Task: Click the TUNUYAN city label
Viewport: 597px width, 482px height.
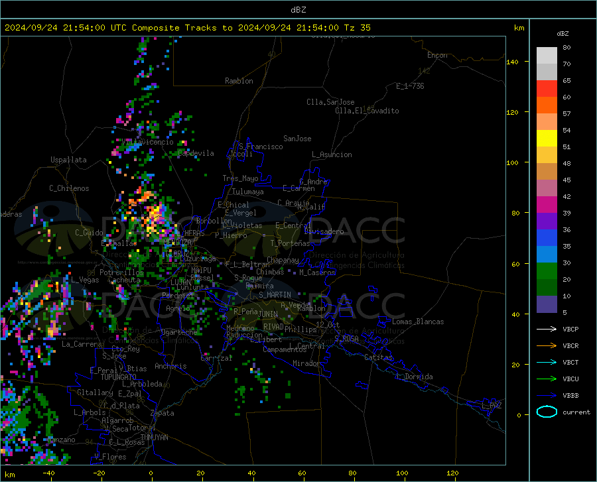Action: (x=154, y=438)
